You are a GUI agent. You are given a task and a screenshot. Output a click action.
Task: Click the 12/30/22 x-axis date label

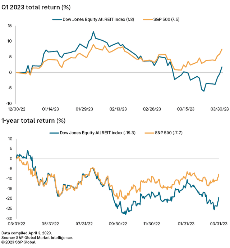[17, 108]
